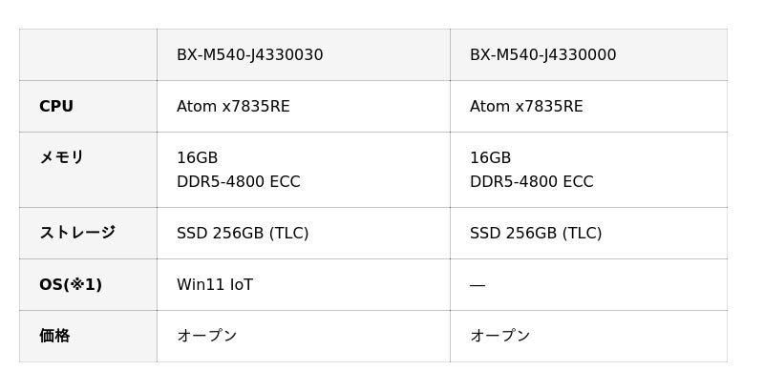Click DDR5-4800 ECC in the BX-M540-J4330030 column
This screenshot has height=391, width=764.
pos(238,182)
